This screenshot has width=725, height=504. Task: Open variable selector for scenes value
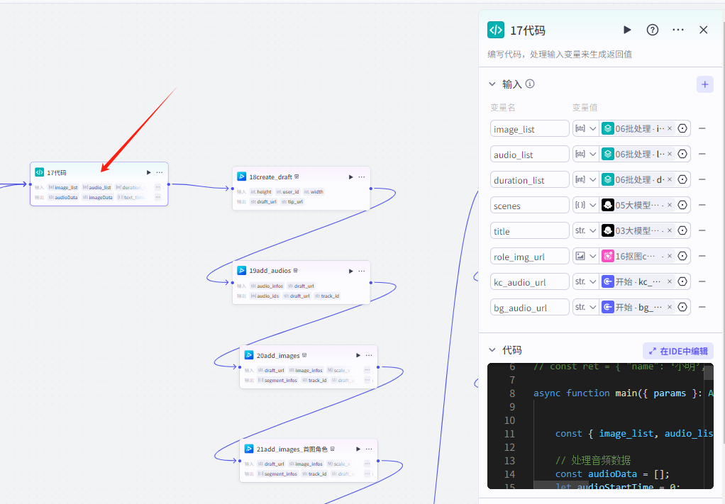click(x=682, y=206)
